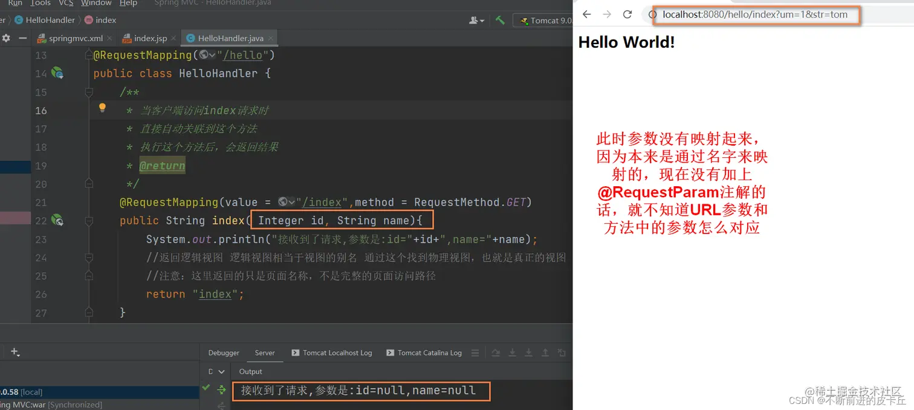Click the run icon next to the index method

[x=58, y=220]
